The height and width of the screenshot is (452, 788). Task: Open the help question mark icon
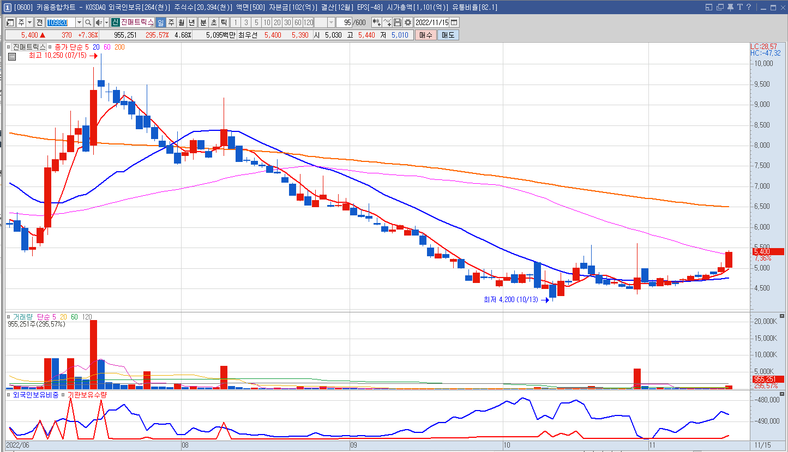[749, 7]
